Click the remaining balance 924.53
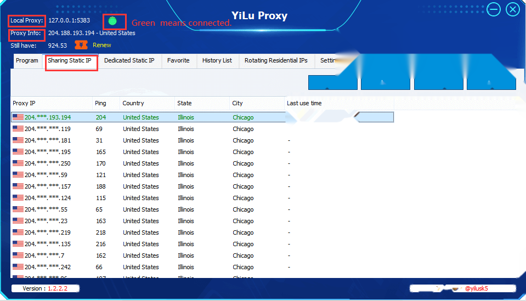The image size is (526, 301). pos(58,46)
